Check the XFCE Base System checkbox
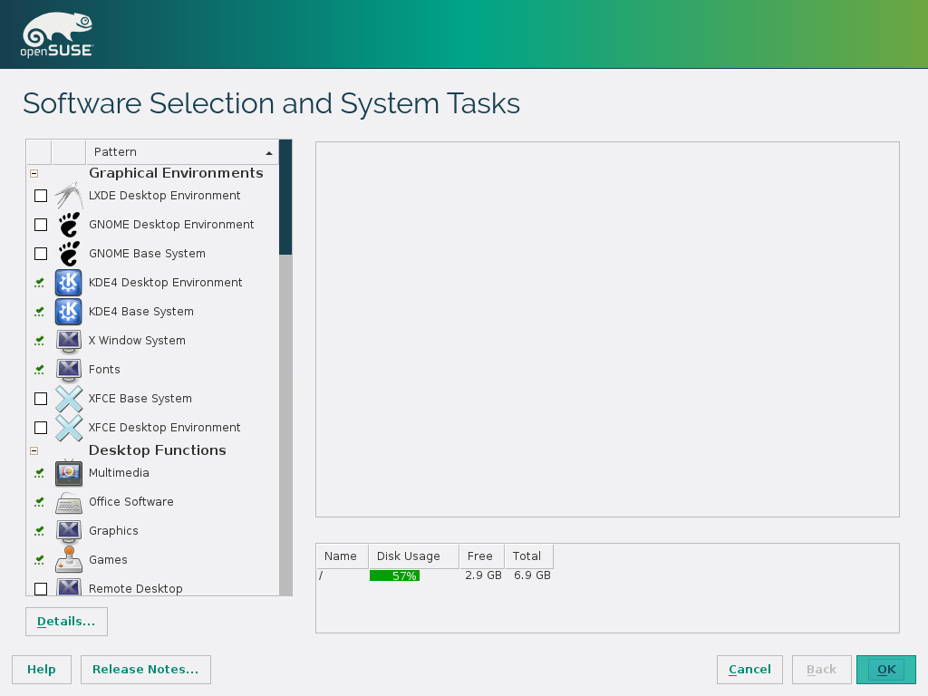Screen dimensions: 928x696 click(41, 399)
